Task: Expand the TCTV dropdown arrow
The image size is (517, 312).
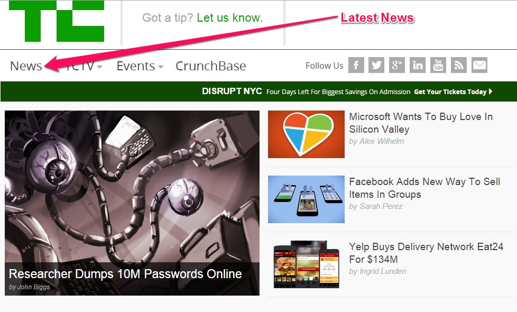Action: point(99,67)
